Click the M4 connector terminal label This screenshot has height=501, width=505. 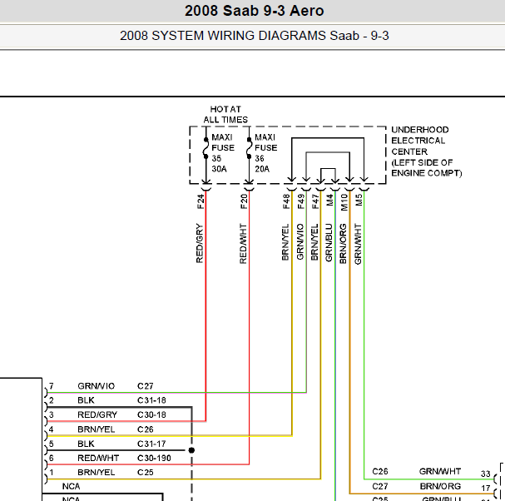[x=329, y=200]
